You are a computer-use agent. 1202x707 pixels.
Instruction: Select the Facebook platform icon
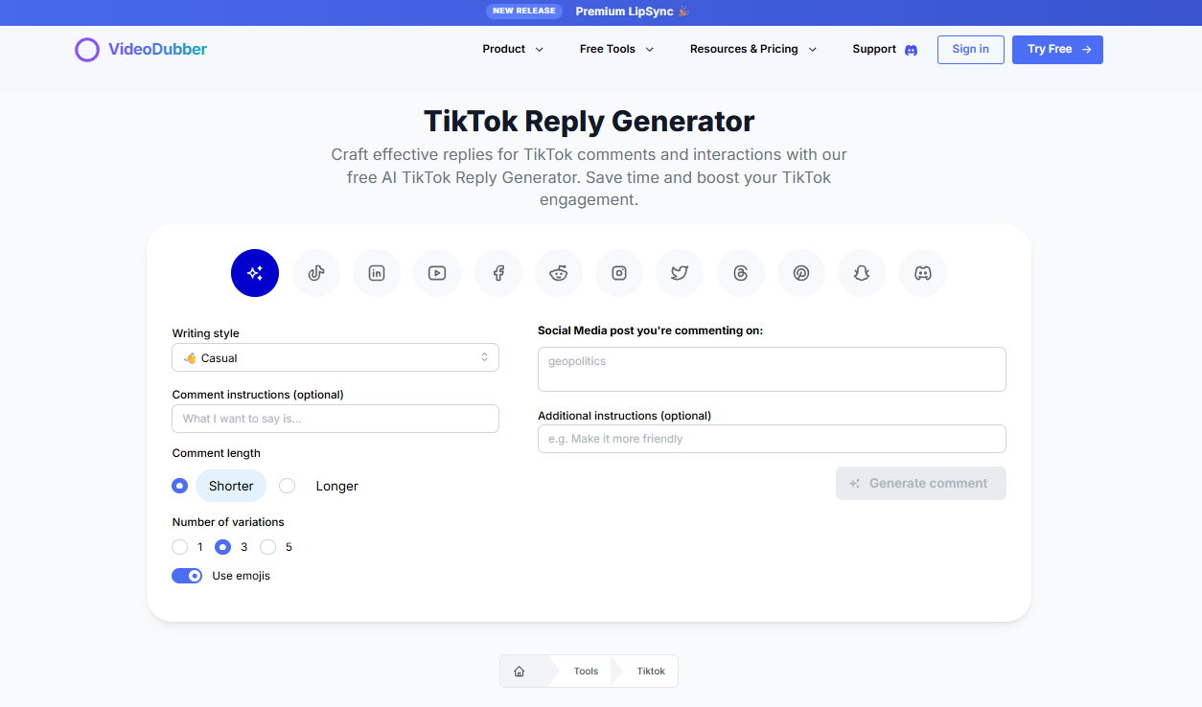click(x=498, y=273)
